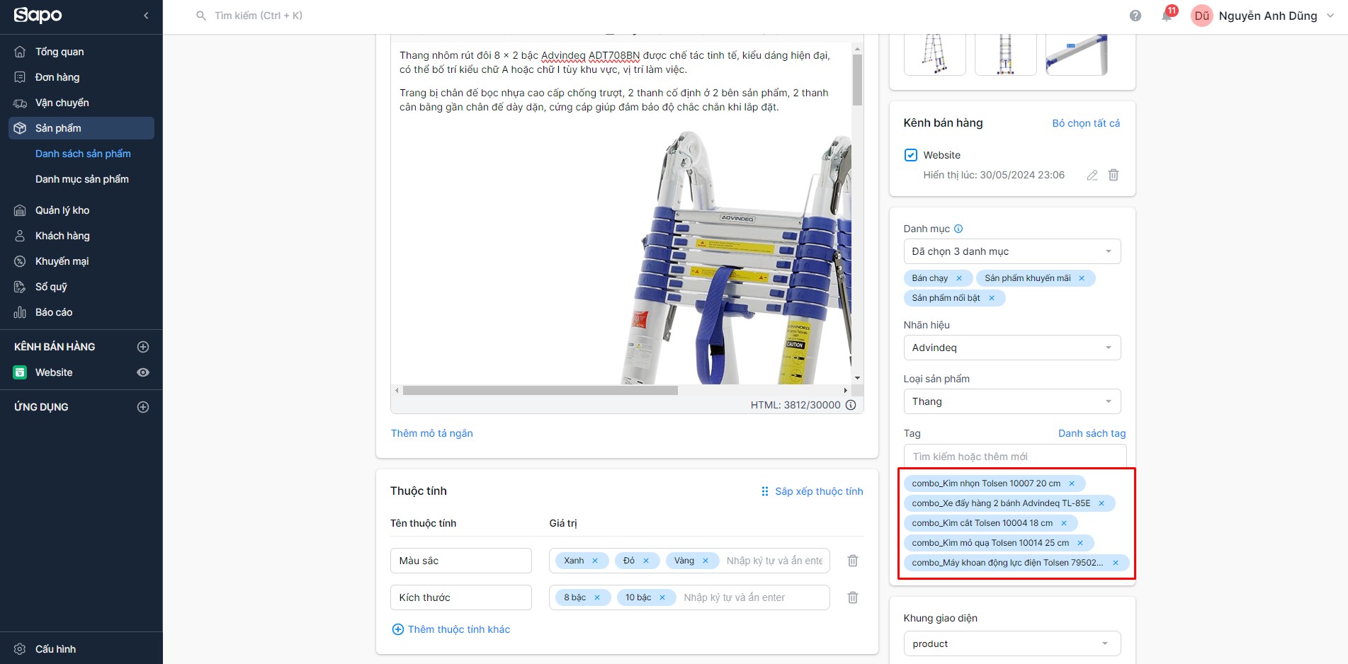Click the Dũ user avatar

pyautogui.click(x=1202, y=16)
